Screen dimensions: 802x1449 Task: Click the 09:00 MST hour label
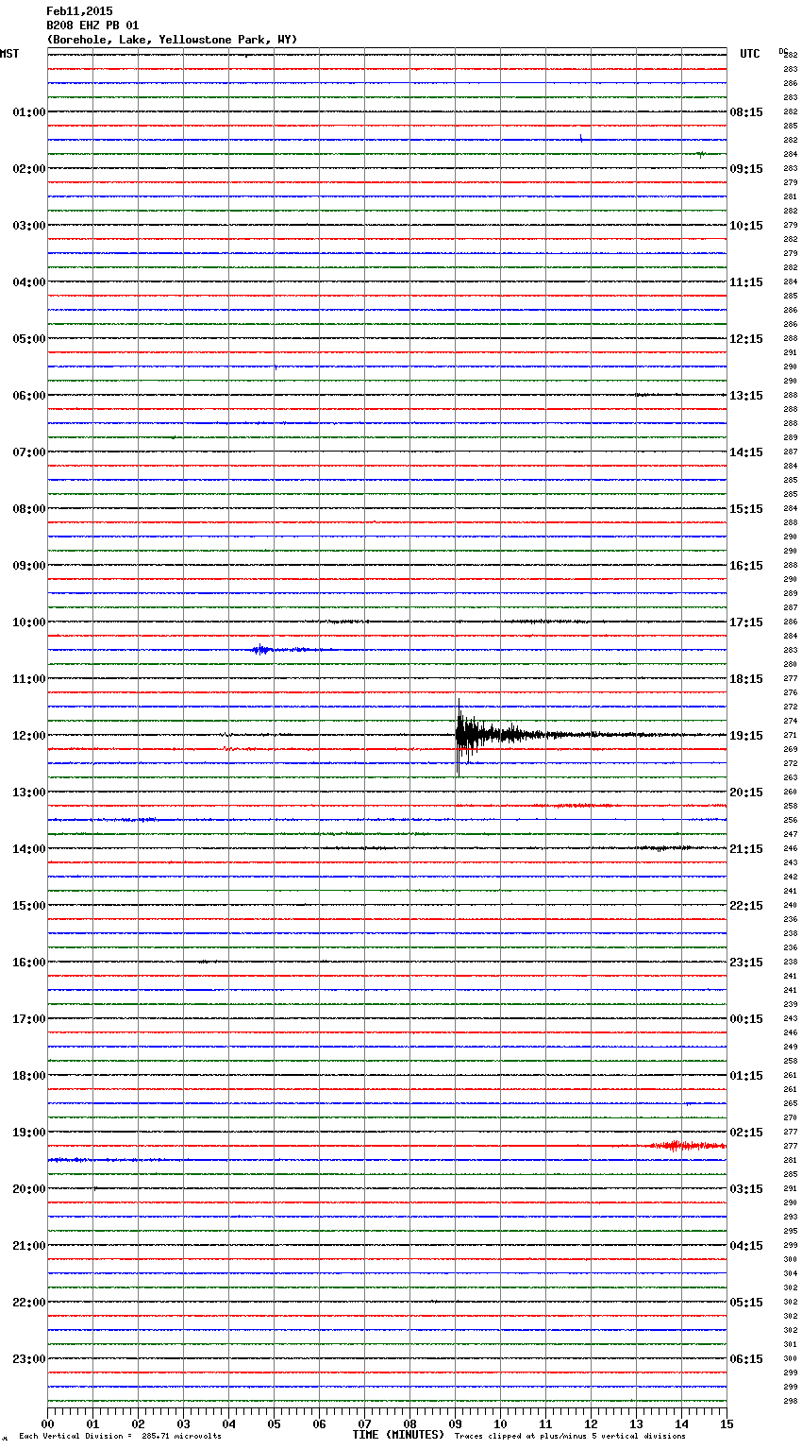[x=29, y=566]
